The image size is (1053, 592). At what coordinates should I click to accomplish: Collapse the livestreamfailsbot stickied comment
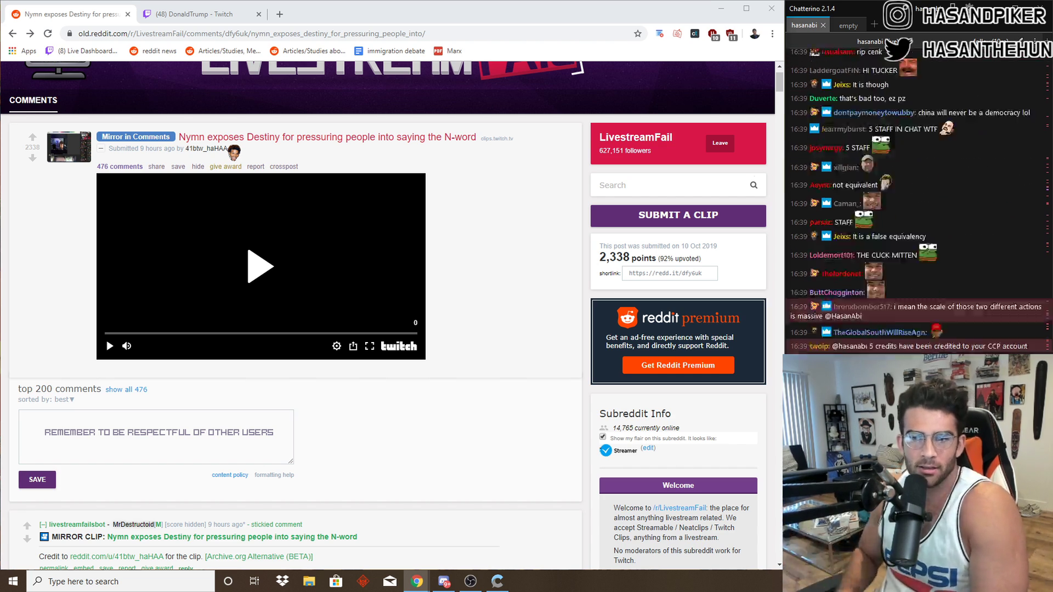[x=43, y=524]
